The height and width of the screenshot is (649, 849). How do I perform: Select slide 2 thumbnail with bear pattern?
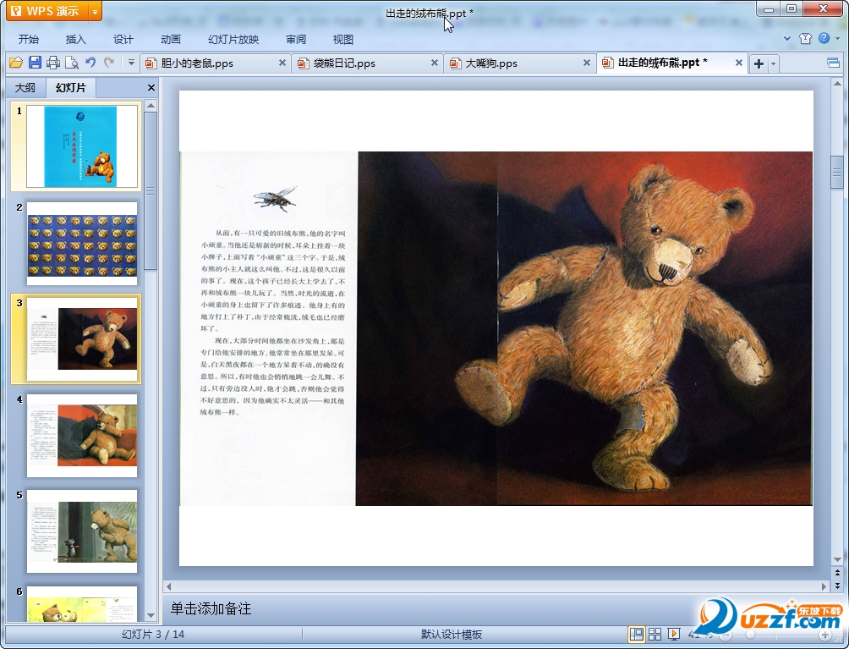pyautogui.click(x=82, y=243)
